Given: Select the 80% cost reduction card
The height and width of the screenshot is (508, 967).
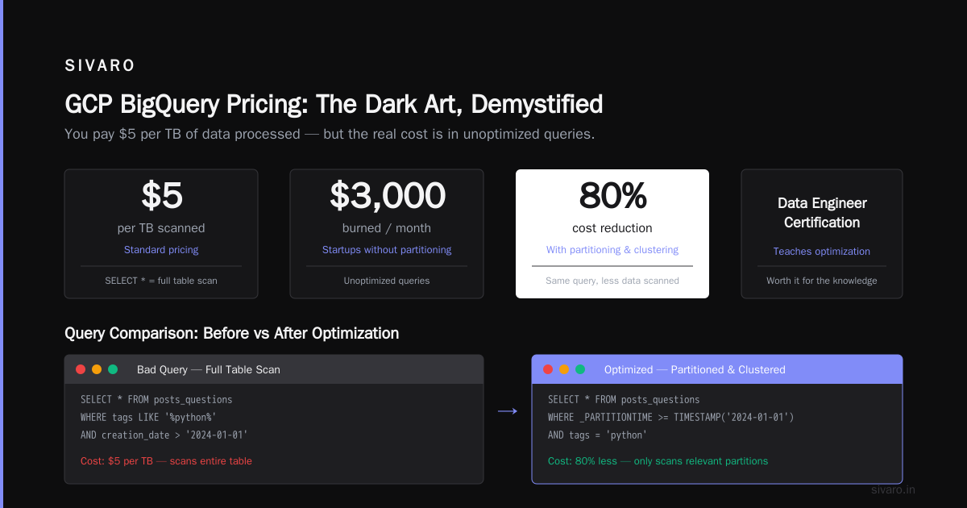Looking at the screenshot, I should pos(612,234).
